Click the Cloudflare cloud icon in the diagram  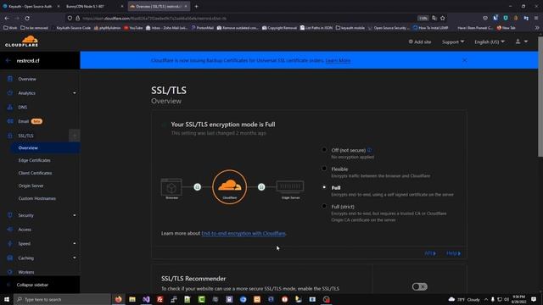(x=230, y=186)
